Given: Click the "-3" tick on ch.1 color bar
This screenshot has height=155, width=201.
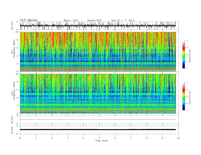Looking at the screenshot, I should (x=187, y=41).
